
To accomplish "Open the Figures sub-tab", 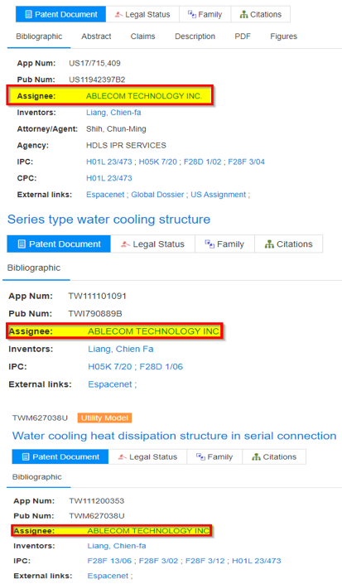I will point(283,36).
